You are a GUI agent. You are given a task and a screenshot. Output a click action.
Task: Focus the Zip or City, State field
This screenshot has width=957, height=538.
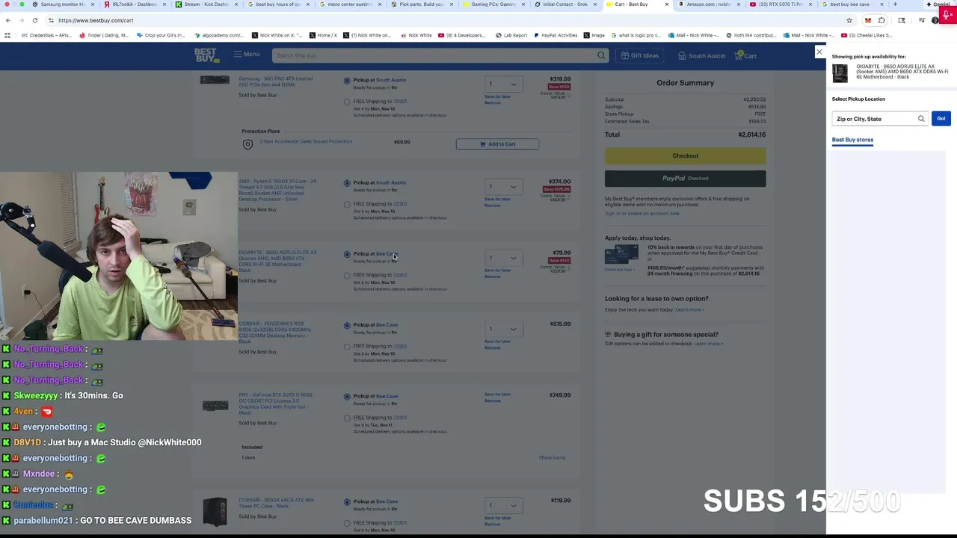click(880, 119)
